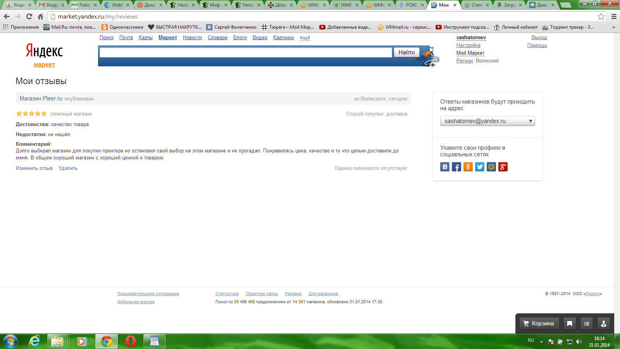The image size is (620, 349).
Task: Open the Карты nav link
Action: tap(146, 38)
